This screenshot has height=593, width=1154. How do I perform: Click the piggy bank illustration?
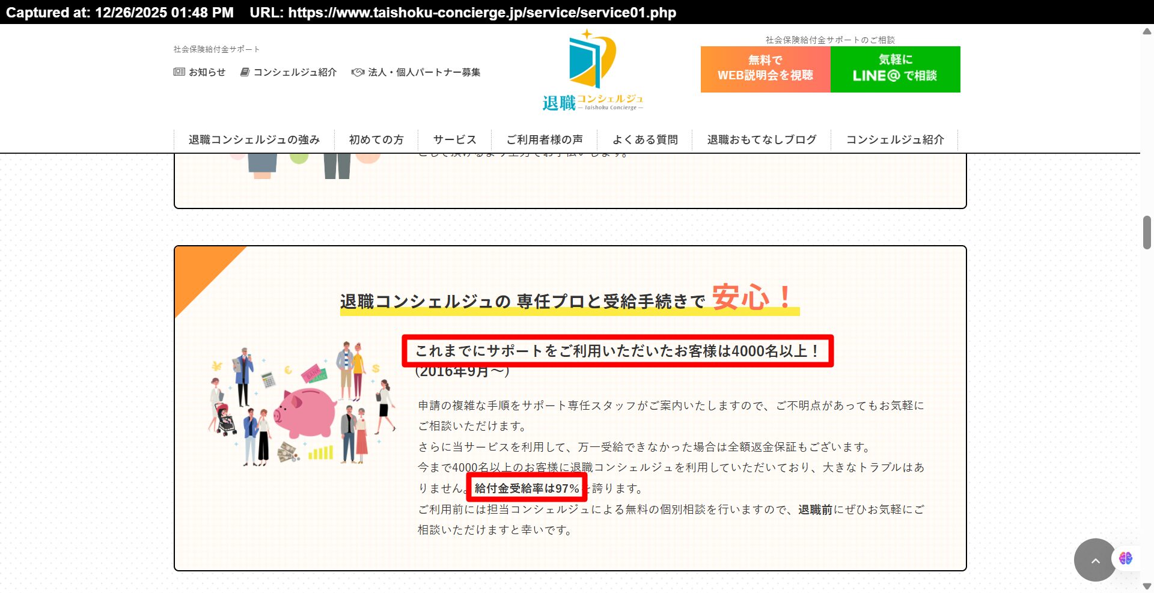click(305, 412)
